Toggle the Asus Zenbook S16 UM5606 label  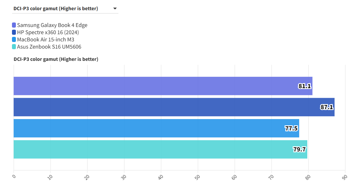(49, 47)
